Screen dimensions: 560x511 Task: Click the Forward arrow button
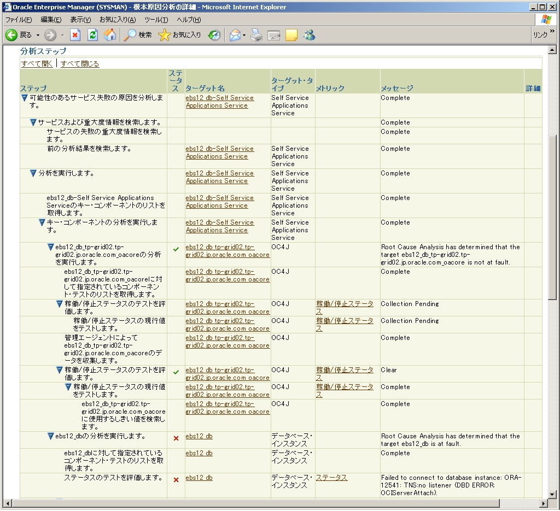click(x=50, y=35)
